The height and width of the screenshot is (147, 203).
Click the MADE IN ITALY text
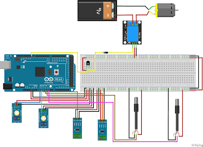click(8, 57)
